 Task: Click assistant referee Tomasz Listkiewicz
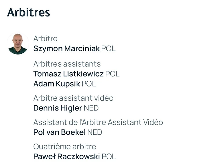point(68,74)
